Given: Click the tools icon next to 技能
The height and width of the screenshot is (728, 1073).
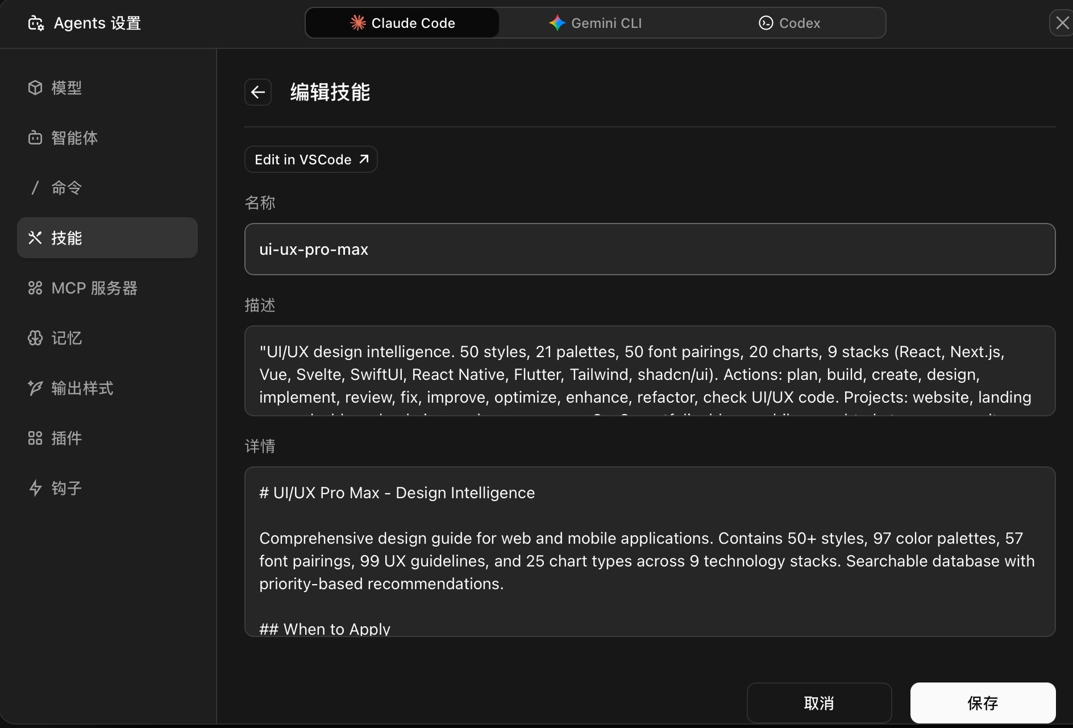Looking at the screenshot, I should pyautogui.click(x=35, y=238).
